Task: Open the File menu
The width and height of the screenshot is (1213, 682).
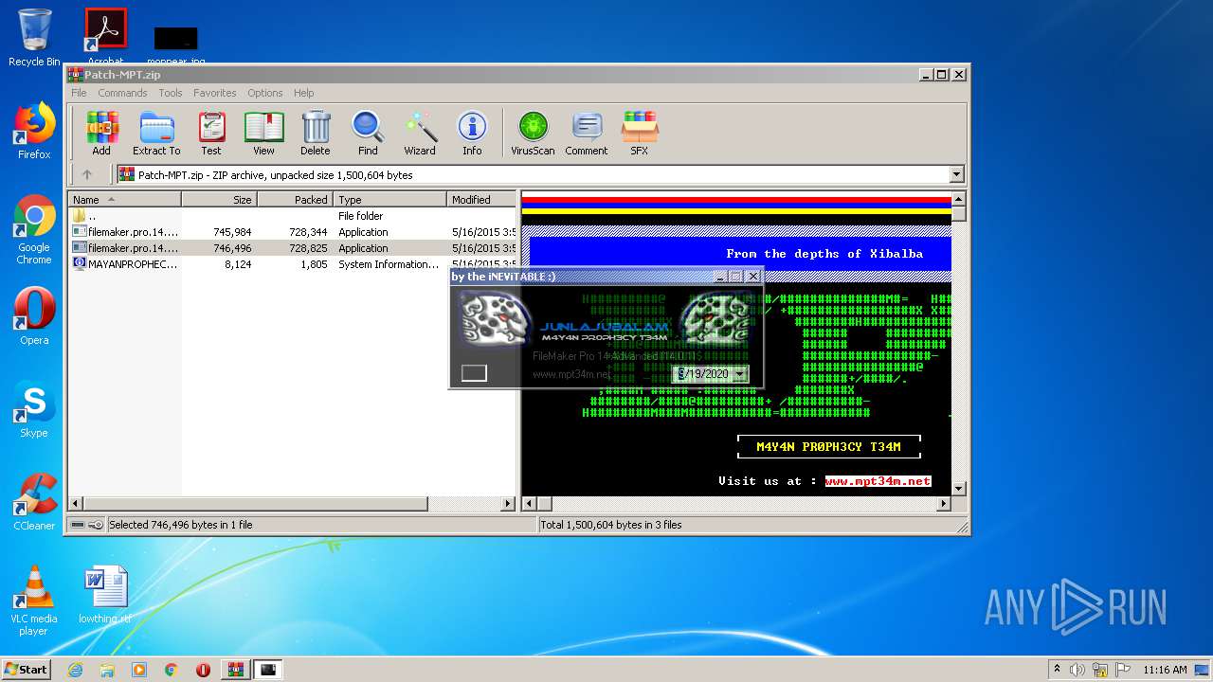Action: 79,93
